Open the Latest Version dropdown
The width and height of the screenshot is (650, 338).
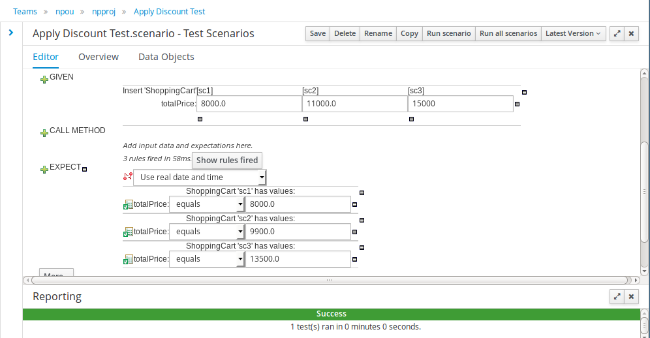click(x=573, y=33)
